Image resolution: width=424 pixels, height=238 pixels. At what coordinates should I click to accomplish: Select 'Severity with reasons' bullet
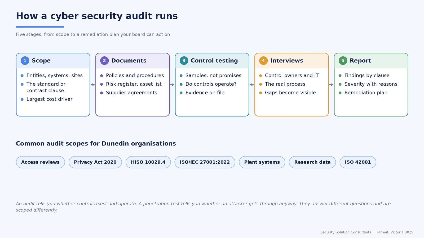(x=371, y=84)
